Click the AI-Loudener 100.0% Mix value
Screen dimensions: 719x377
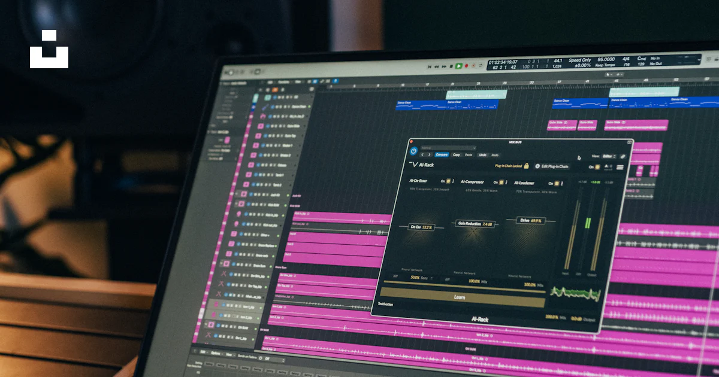(530, 284)
